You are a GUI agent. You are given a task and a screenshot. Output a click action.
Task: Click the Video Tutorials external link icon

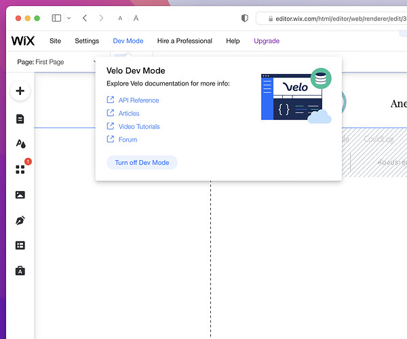(x=111, y=126)
